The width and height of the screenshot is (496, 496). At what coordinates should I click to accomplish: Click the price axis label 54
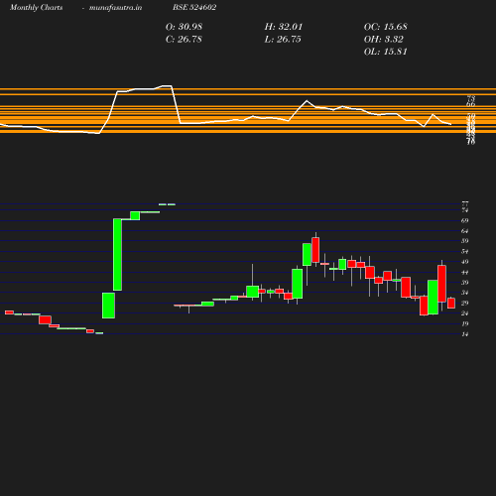(x=465, y=251)
